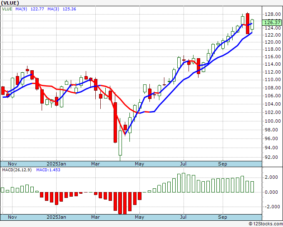Select May on the price chart date axis
Image resolution: width=283 pixels, height=227 pixels.
point(139,164)
